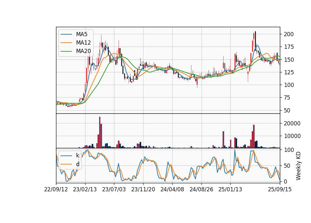The image size is (311, 223).
Task: Click the 22/09/12 date tick label
Action: pyautogui.click(x=56, y=189)
